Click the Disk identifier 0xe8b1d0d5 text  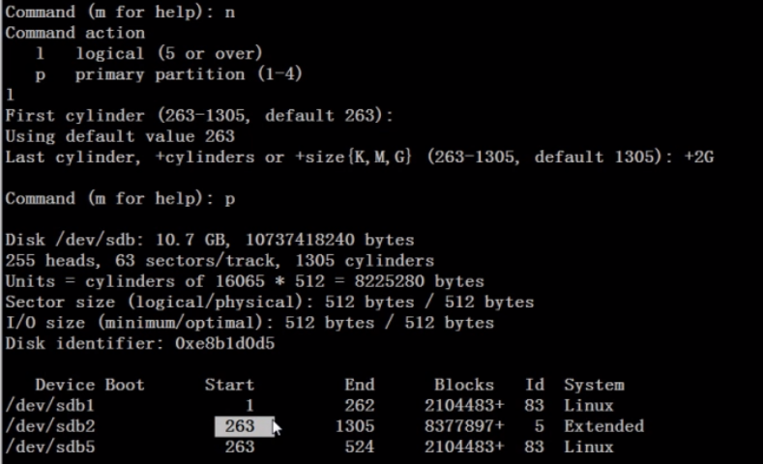point(140,343)
